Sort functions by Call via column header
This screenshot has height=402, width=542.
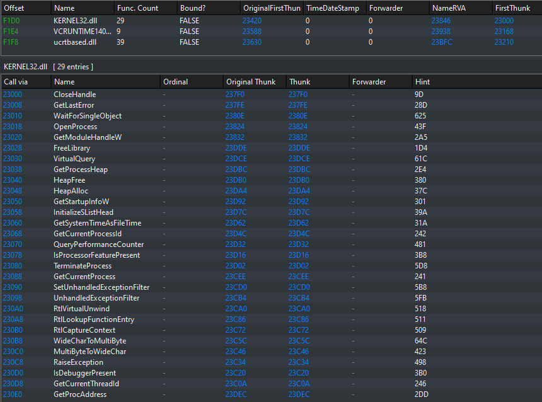[16, 82]
